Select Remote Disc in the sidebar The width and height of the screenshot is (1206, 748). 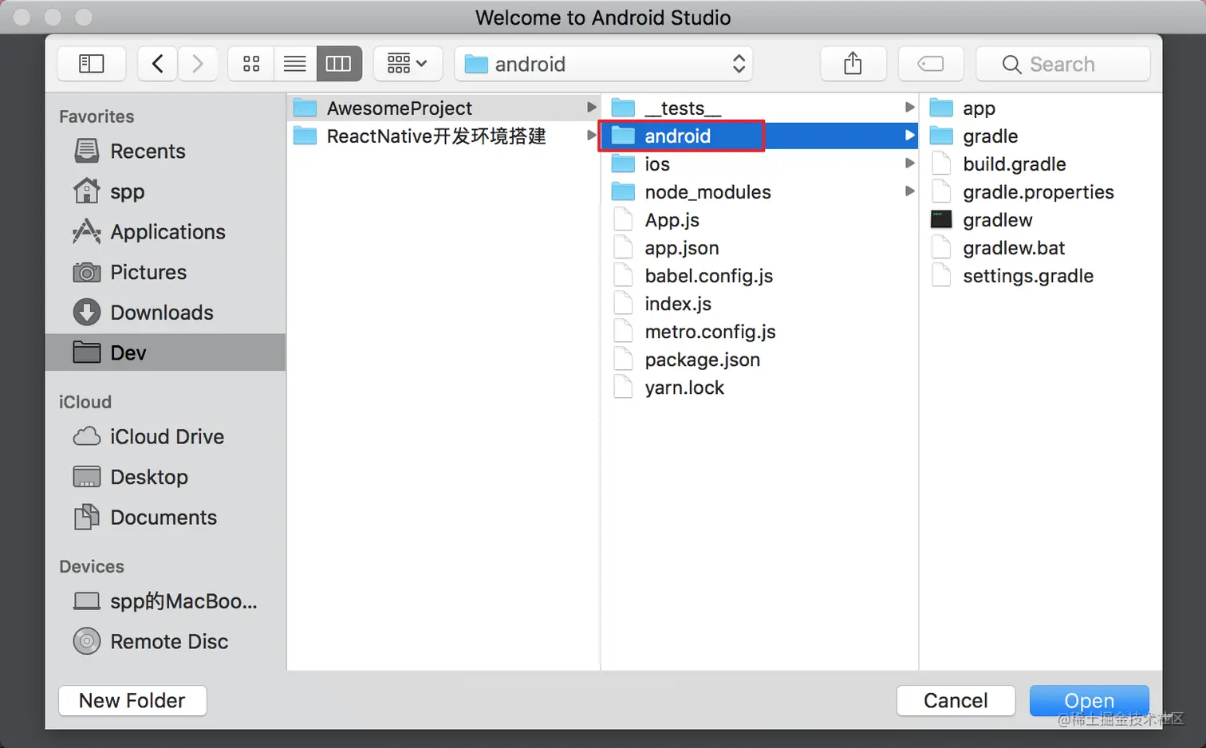[x=165, y=641]
